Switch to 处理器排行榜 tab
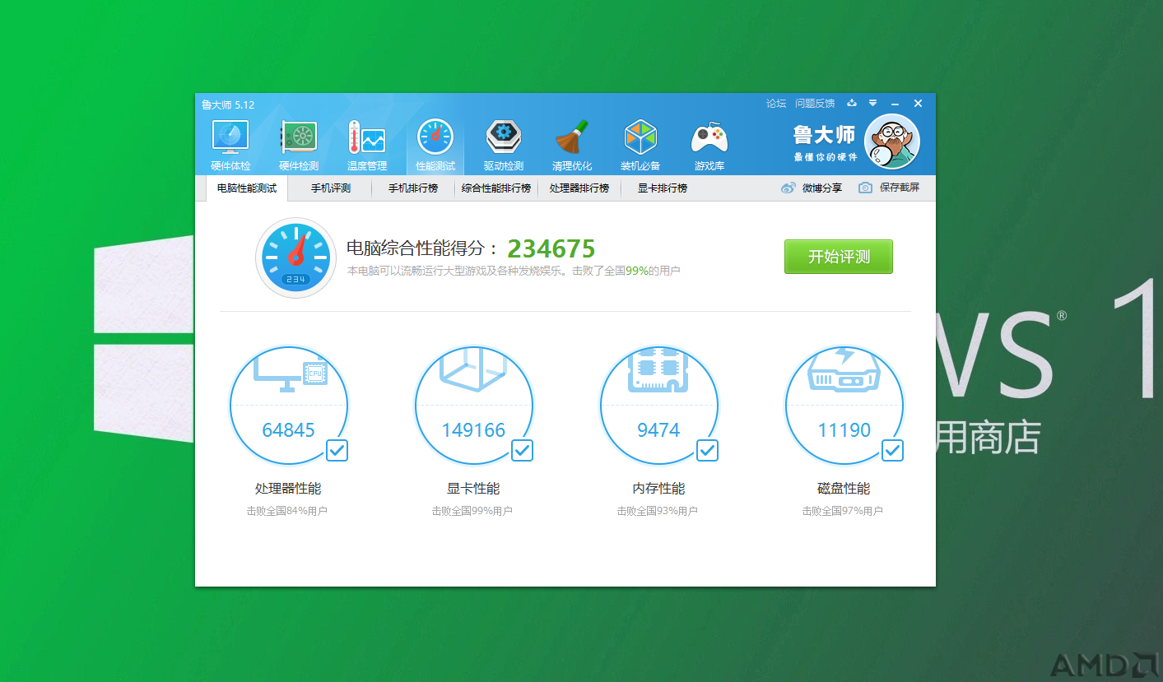 click(579, 188)
